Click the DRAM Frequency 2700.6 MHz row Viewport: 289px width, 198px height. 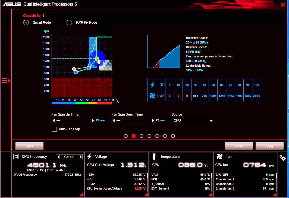tap(47, 175)
